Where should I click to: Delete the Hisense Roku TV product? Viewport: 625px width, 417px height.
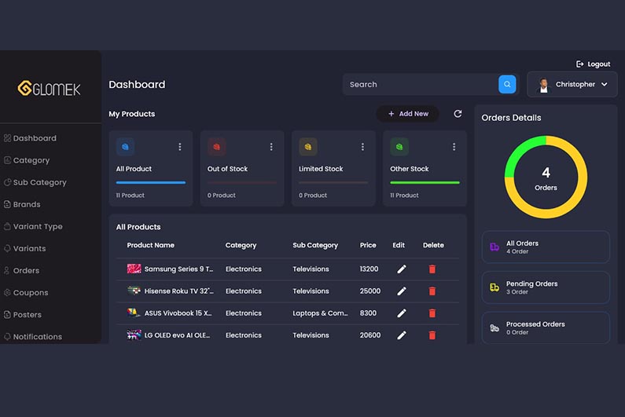432,291
